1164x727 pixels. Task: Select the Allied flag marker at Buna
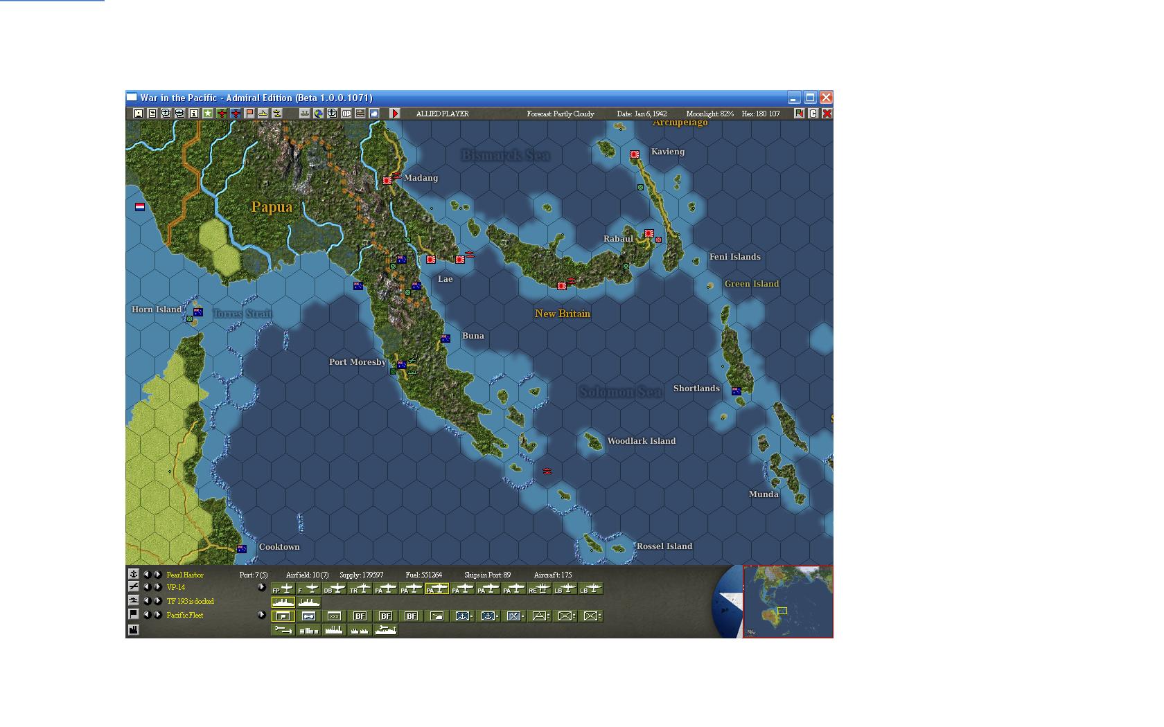[446, 339]
